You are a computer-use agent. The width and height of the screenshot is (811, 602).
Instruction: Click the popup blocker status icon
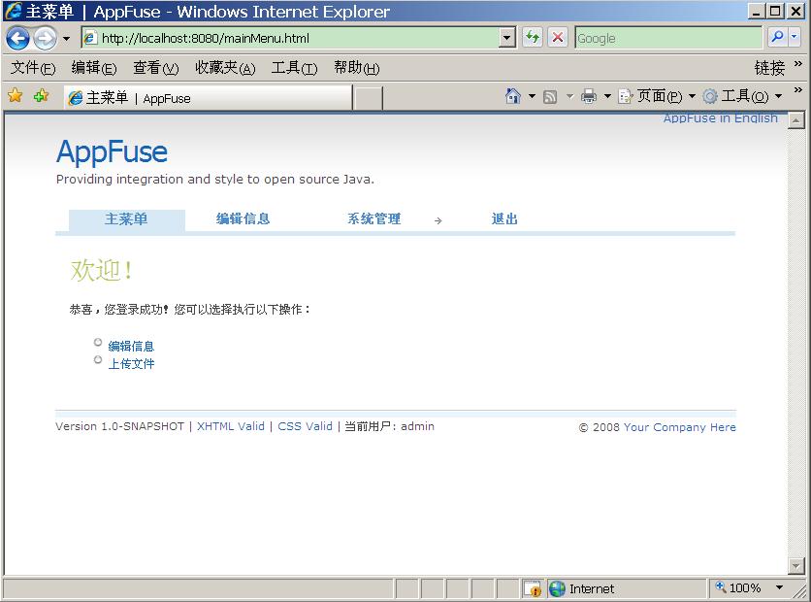point(533,588)
